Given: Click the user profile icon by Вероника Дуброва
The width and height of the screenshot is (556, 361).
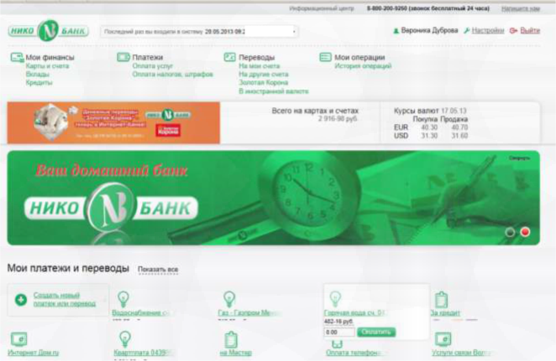Looking at the screenshot, I should (396, 31).
